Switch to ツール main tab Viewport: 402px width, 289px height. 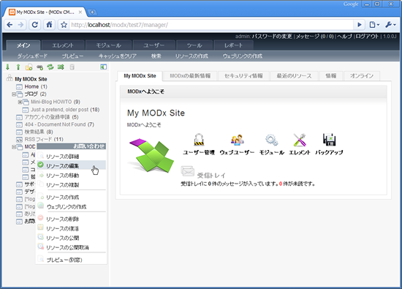(194, 45)
